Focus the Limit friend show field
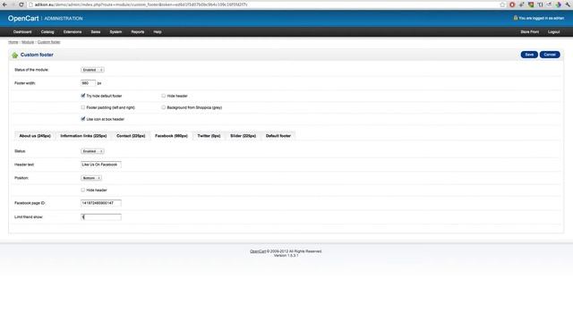Screen dimensions: 573x322 coord(101,216)
